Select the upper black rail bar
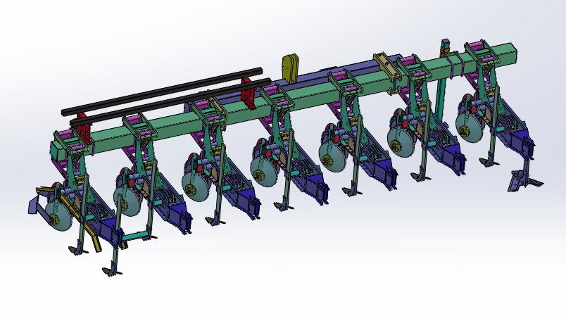 (162, 91)
